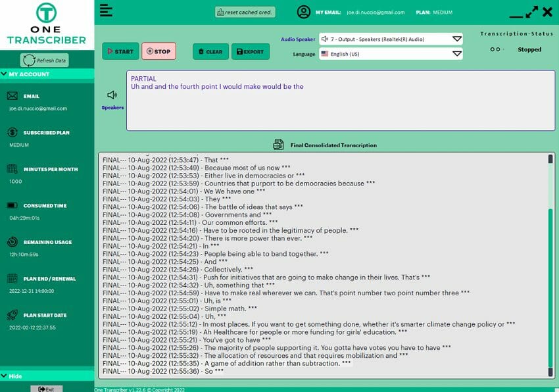This screenshot has height=392, width=559.
Task: Click the scrollbar down arrow in transcription list
Action: tap(550, 372)
